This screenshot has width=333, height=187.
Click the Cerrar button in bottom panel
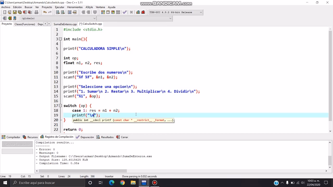click(x=122, y=137)
